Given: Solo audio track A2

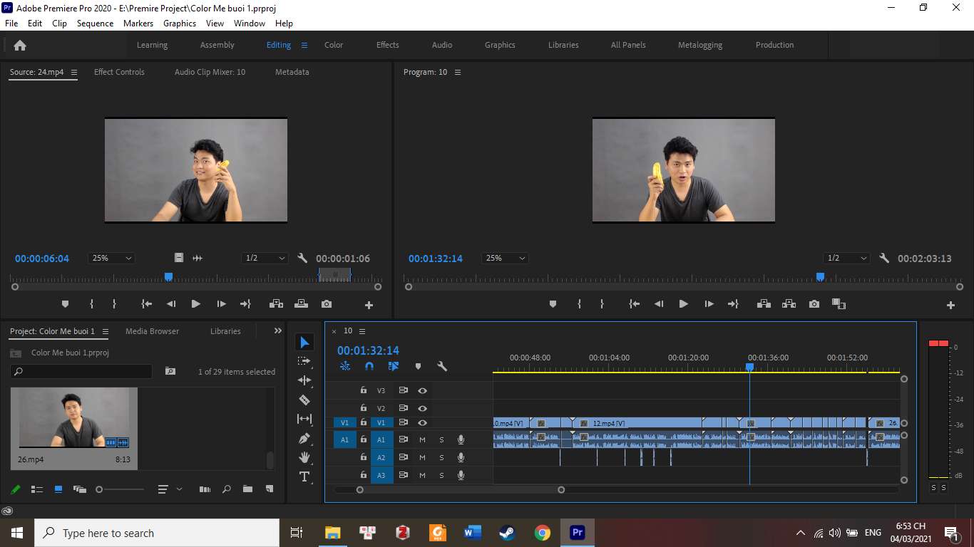Looking at the screenshot, I should pyautogui.click(x=441, y=457).
